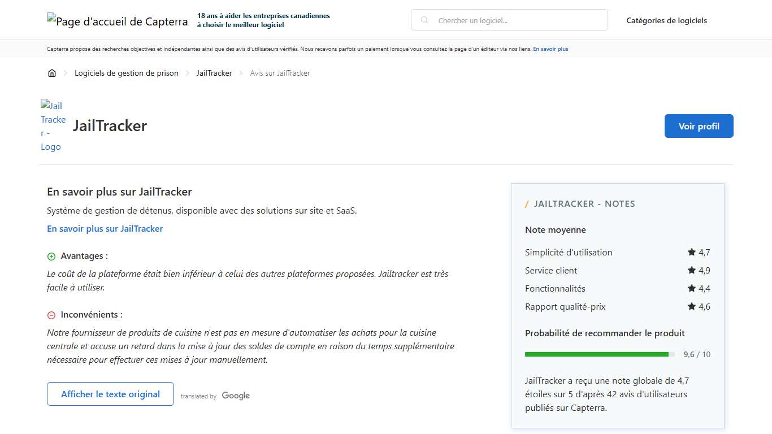Viewport: 772px width, 434px height.
Task: Click the green plus icon beside Avantages
Action: [51, 255]
